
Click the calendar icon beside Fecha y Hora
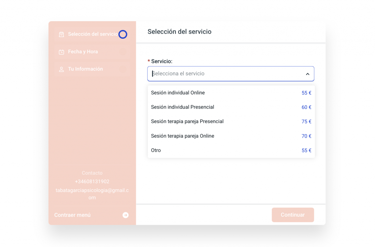click(62, 52)
